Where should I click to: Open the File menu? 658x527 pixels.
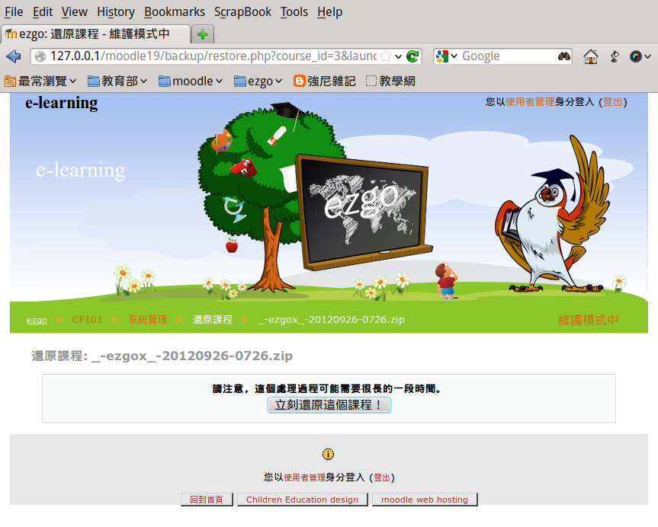coord(14,11)
